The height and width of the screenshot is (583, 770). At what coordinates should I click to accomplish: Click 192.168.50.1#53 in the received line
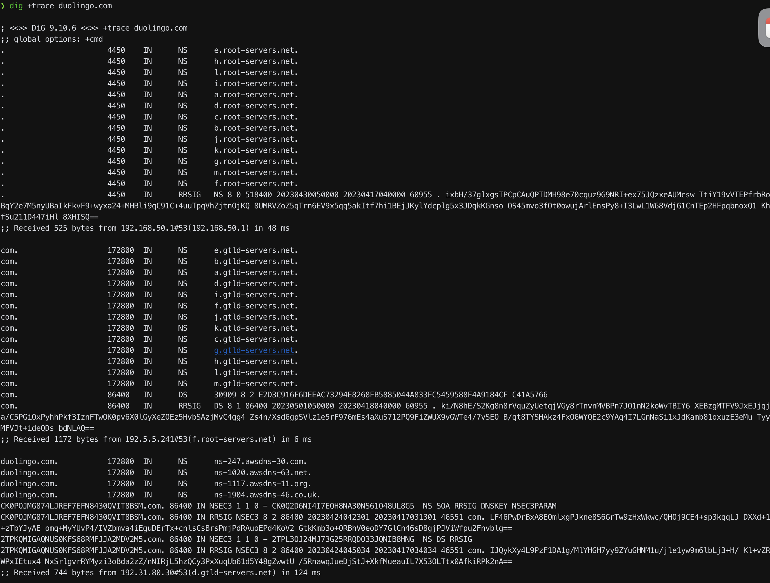(154, 228)
